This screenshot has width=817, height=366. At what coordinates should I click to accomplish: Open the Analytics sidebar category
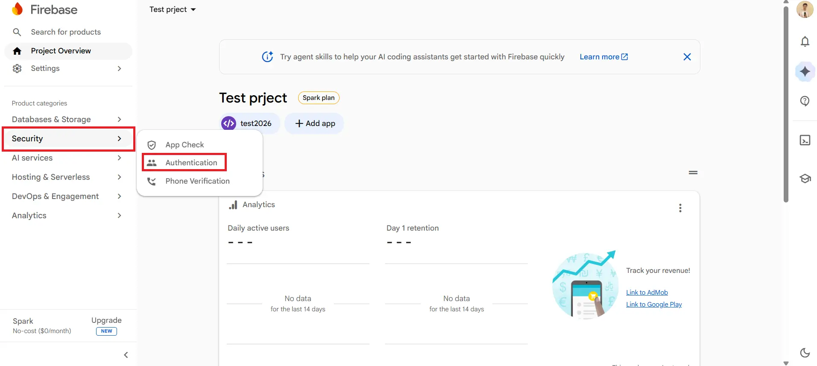click(x=68, y=215)
